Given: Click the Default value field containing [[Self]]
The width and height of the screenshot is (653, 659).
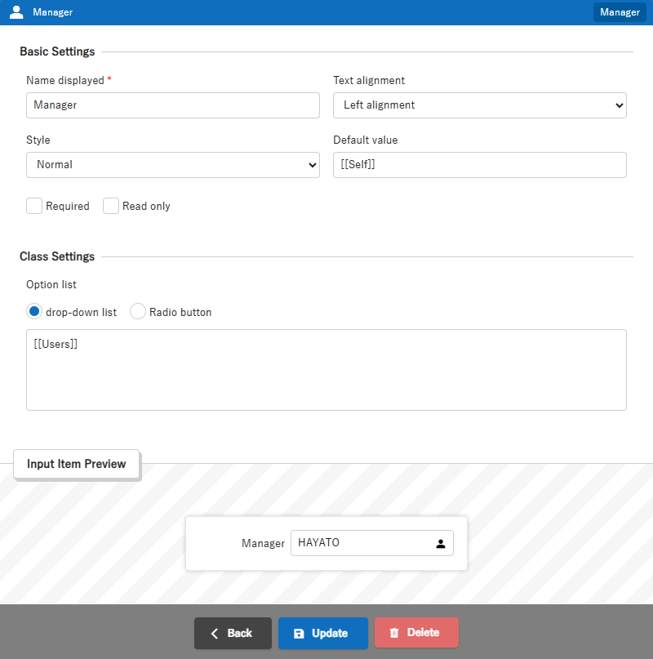Looking at the screenshot, I should tap(479, 165).
